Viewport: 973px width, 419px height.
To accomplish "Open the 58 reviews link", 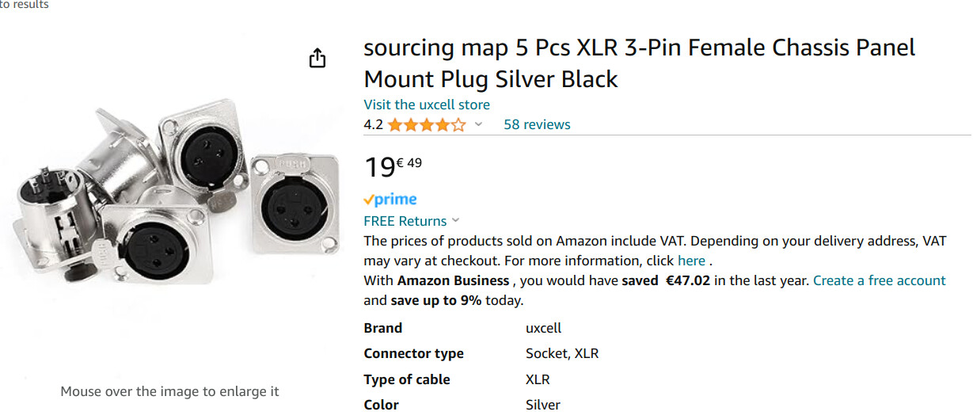I will 537,124.
